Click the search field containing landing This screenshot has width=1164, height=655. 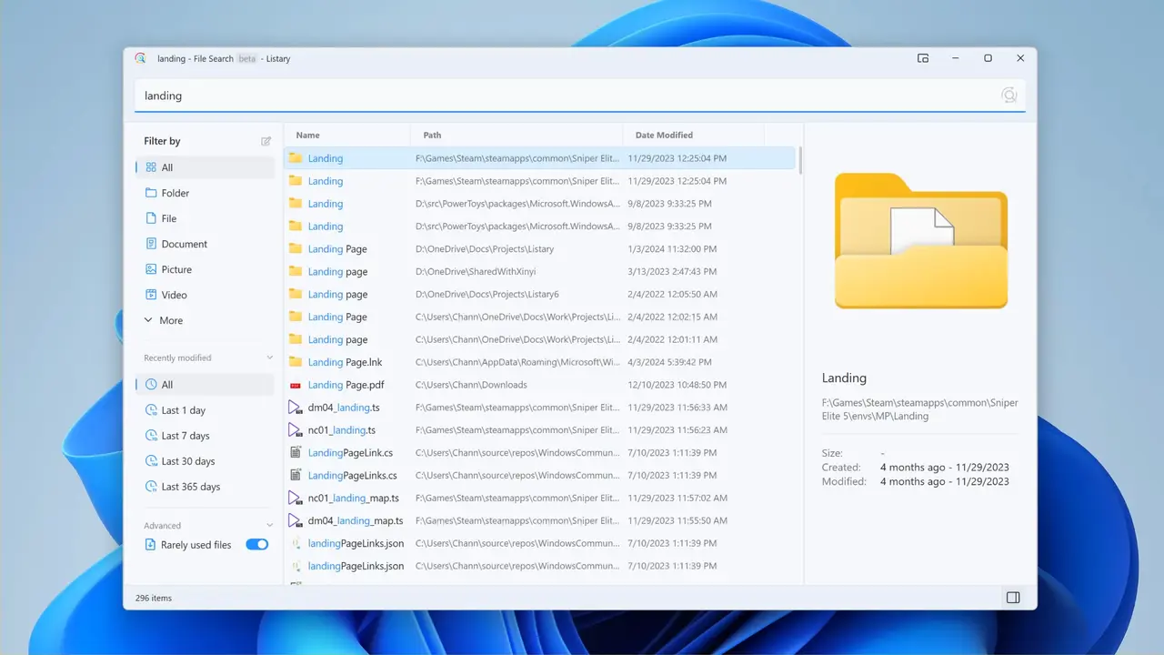pos(564,96)
